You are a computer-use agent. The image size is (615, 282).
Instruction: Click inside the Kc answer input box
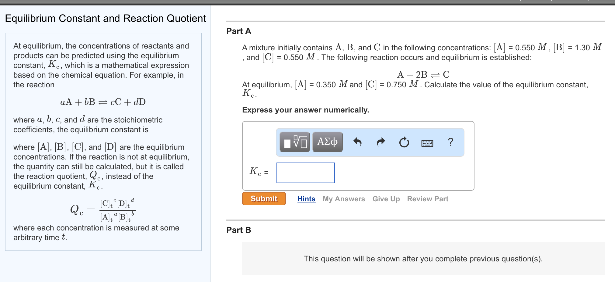305,173
